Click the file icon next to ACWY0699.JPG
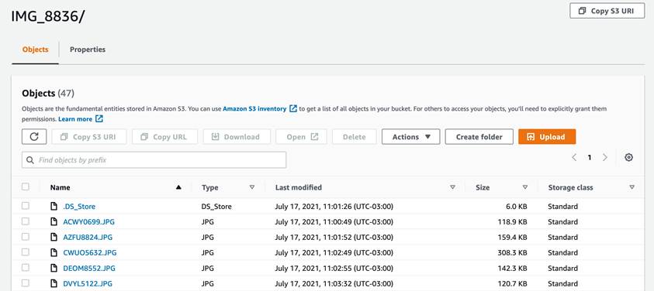The width and height of the screenshot is (654, 291). [54, 222]
